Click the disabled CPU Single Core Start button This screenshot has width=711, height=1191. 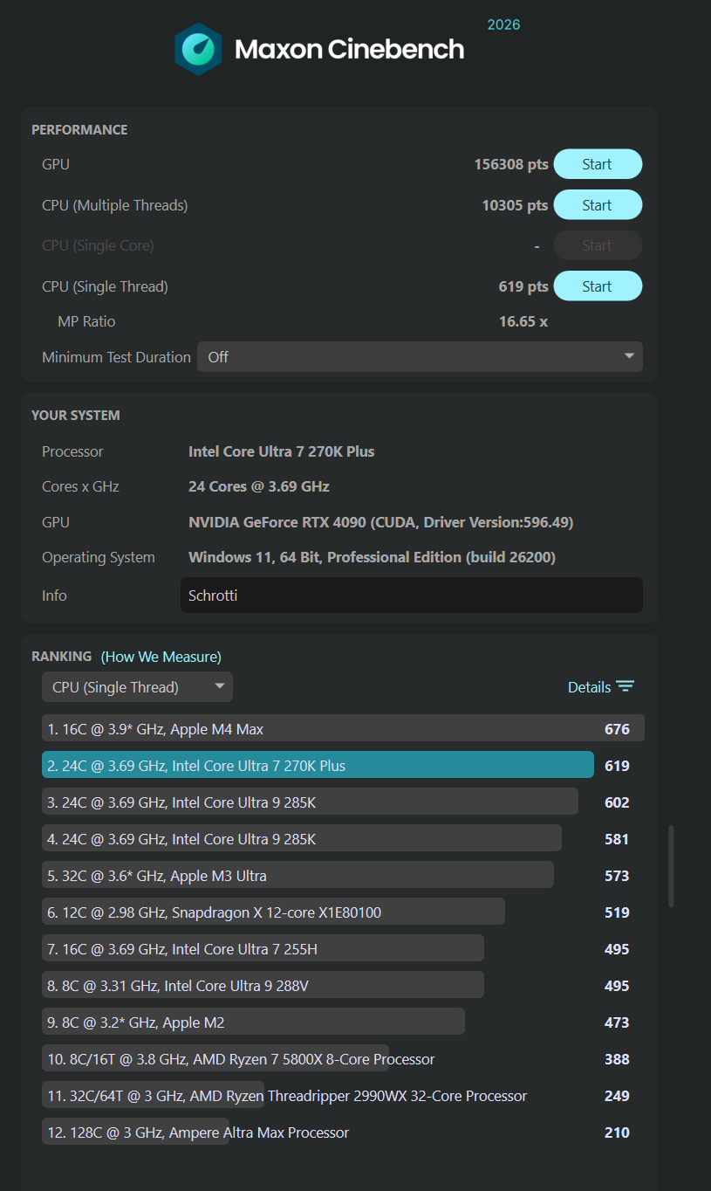point(598,245)
